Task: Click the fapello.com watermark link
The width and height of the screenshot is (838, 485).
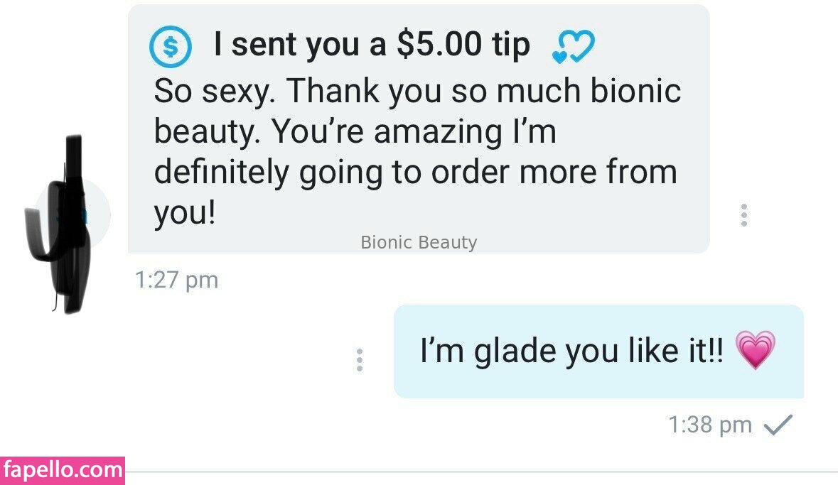Action: 63,470
